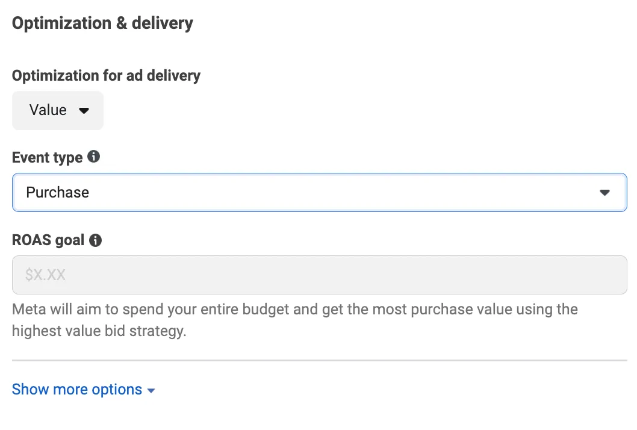Open the info tooltip beside ROAS goal
This screenshot has width=637, height=430.
[96, 240]
